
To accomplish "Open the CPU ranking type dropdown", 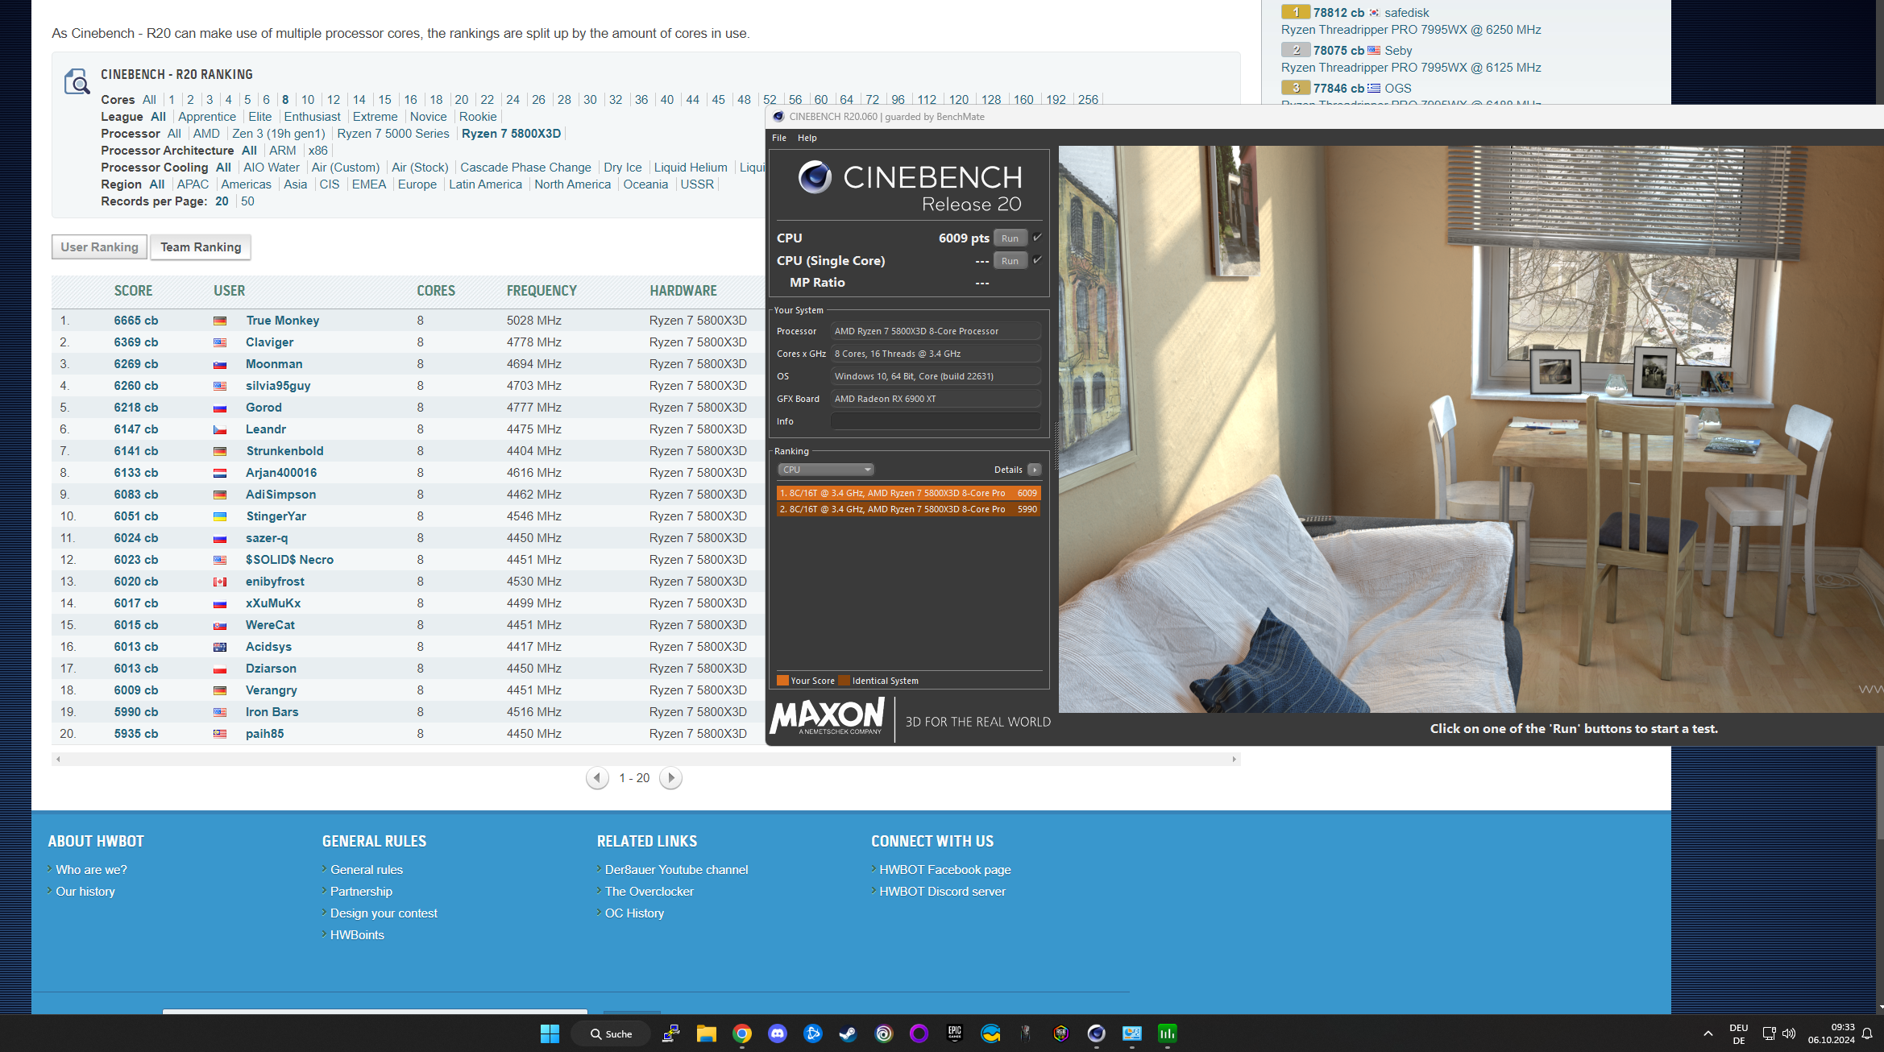I will pos(826,470).
